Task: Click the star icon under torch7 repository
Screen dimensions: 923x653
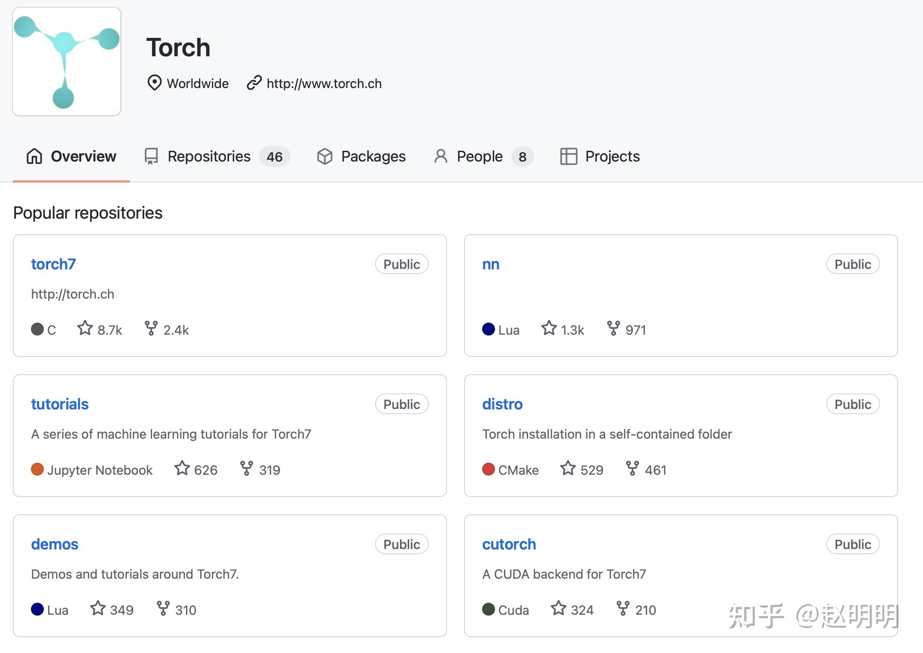Action: point(85,329)
